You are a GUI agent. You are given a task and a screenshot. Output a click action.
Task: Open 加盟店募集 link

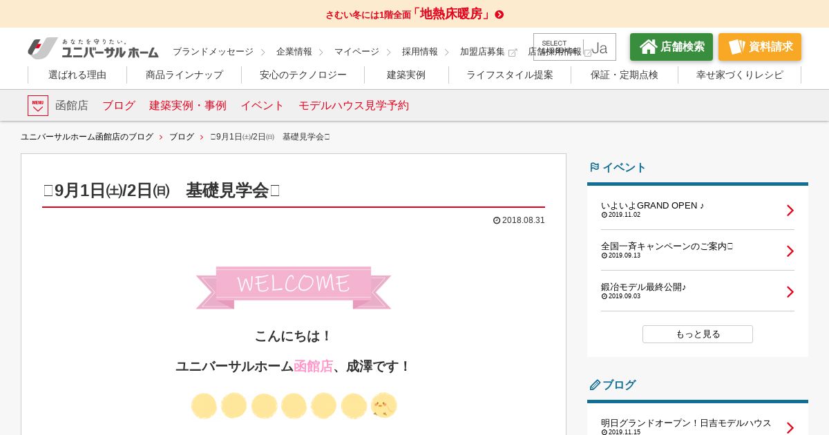[482, 52]
